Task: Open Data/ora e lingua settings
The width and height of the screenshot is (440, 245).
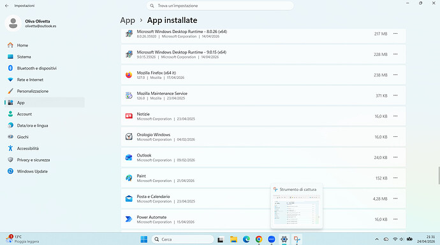Action: (45, 125)
